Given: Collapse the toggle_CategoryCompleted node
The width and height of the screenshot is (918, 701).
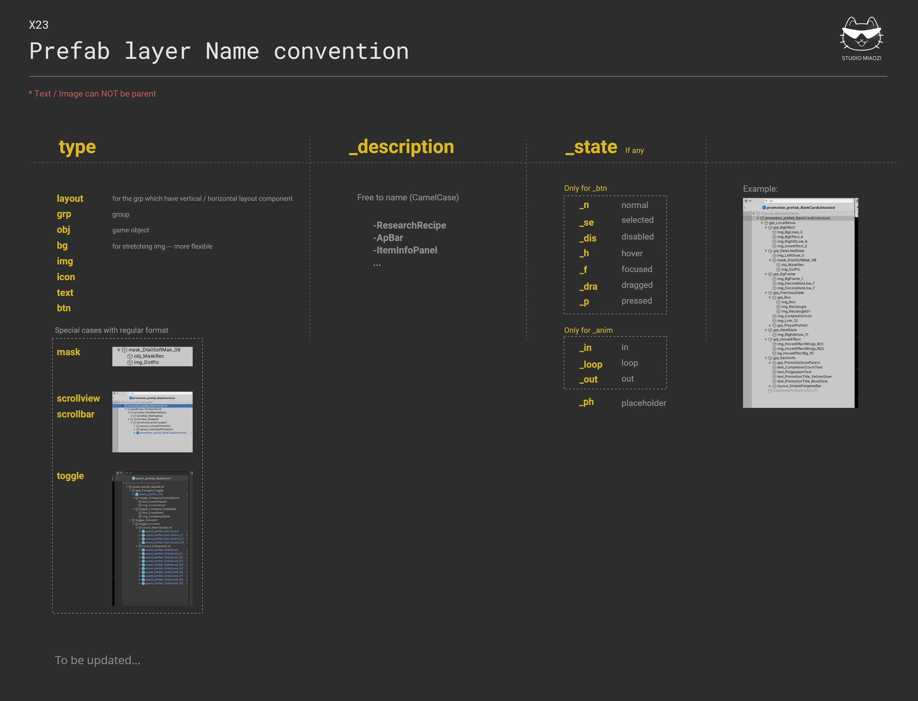Looking at the screenshot, I should tap(134, 509).
